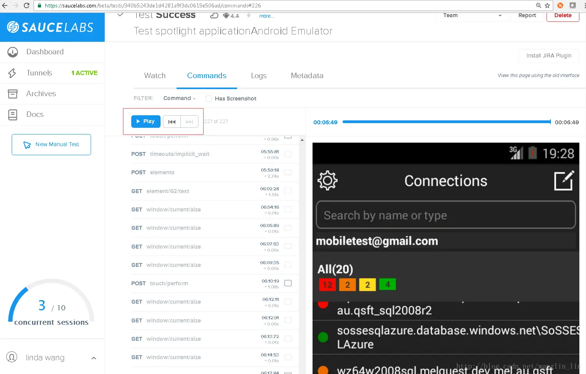Image resolution: width=586 pixels, height=374 pixels.
Task: Follow the 'View this page using the old interface' link
Action: 538,75
